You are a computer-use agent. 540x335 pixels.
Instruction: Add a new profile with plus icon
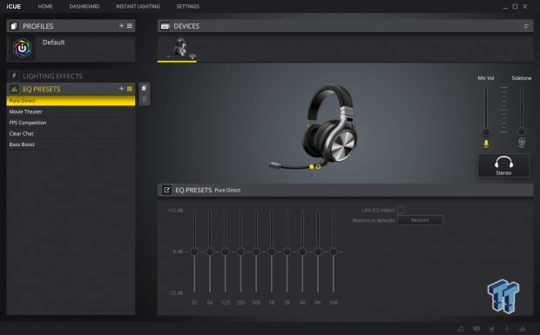[x=121, y=26]
